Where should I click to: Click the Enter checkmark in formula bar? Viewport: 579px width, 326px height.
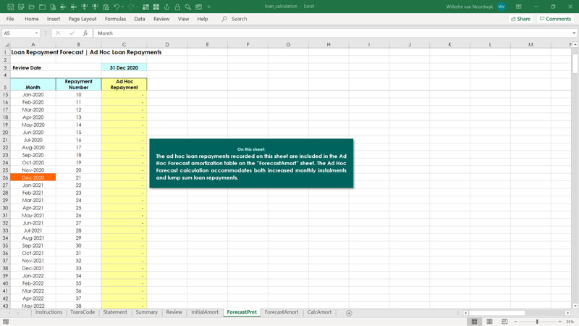pos(72,33)
